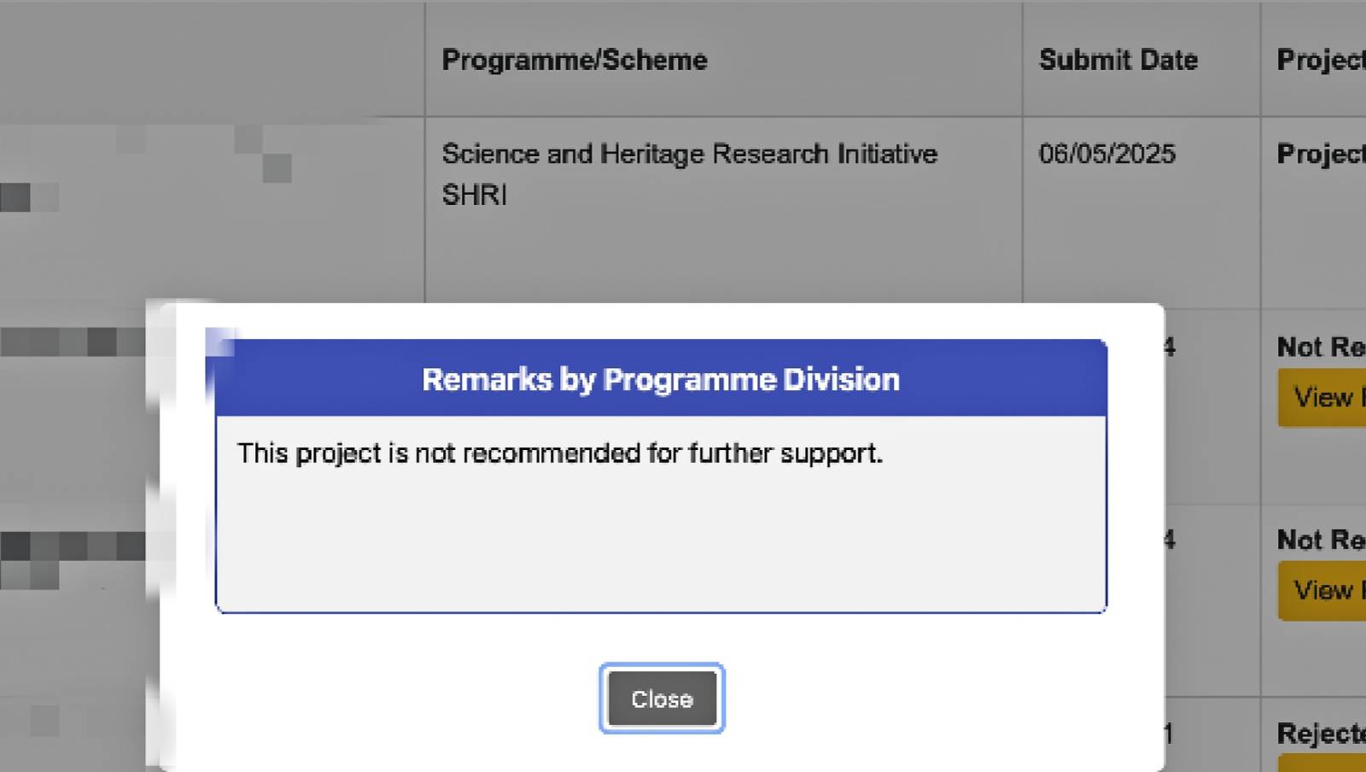Click the Programme/Scheme column header
1366x772 pixels.
(x=574, y=60)
